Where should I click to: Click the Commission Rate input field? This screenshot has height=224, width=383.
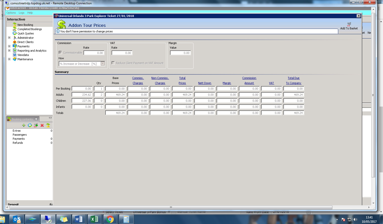(x=94, y=53)
